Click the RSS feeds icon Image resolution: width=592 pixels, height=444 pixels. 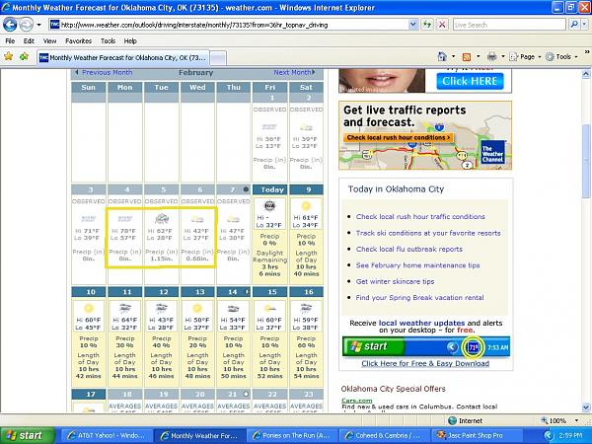467,56
